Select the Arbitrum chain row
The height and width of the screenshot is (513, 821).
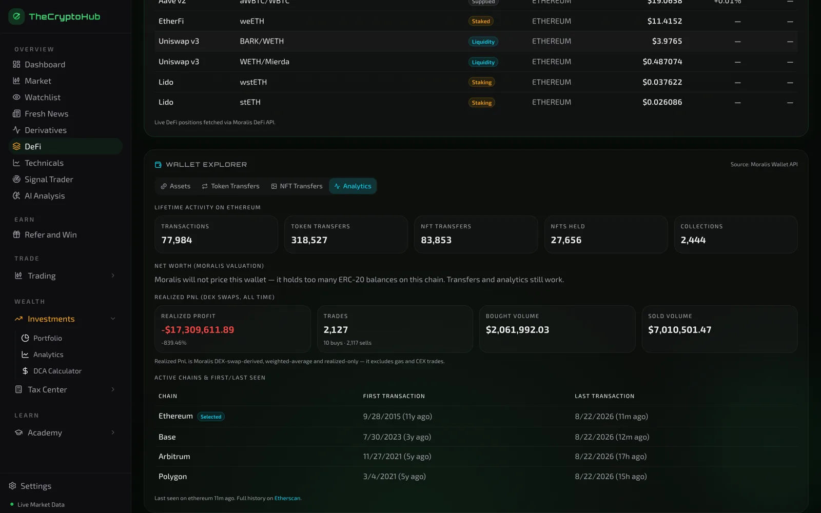476,457
